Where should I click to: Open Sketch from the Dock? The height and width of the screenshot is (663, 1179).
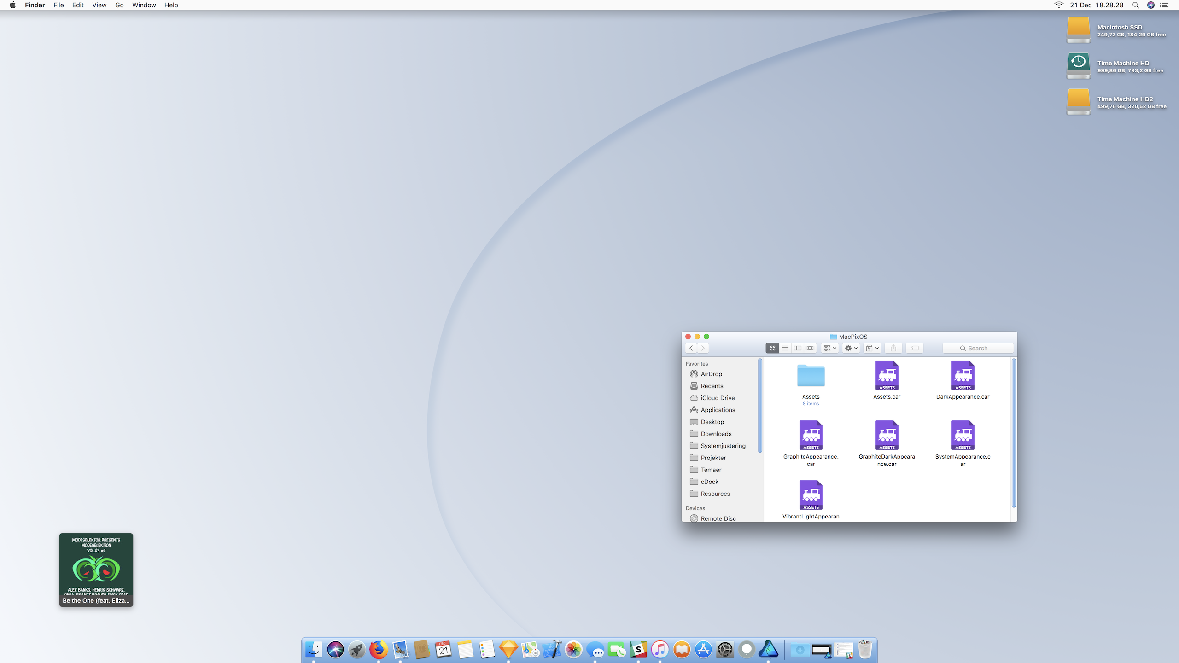coord(508,650)
